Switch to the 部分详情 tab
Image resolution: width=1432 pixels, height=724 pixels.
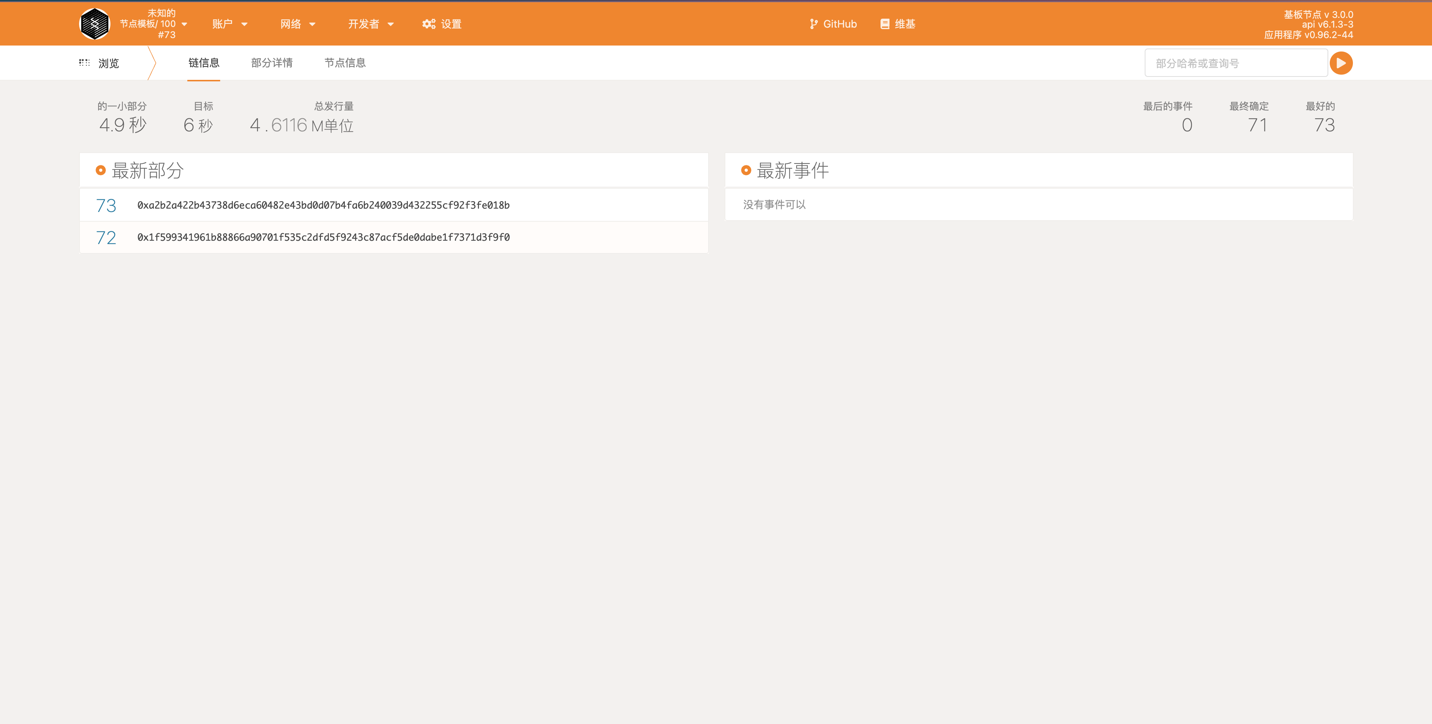tap(272, 63)
